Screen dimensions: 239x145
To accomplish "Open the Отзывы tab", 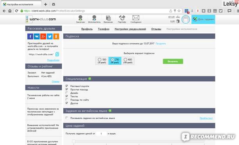I will point(156,29).
